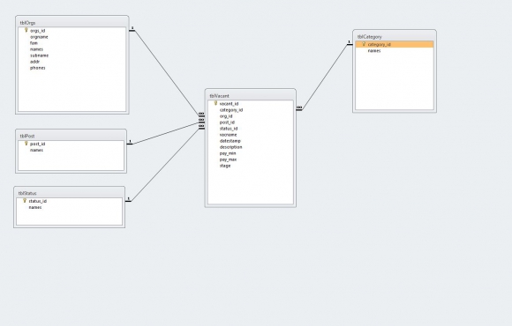Click the key icon beside vacant_id

pyautogui.click(x=215, y=103)
